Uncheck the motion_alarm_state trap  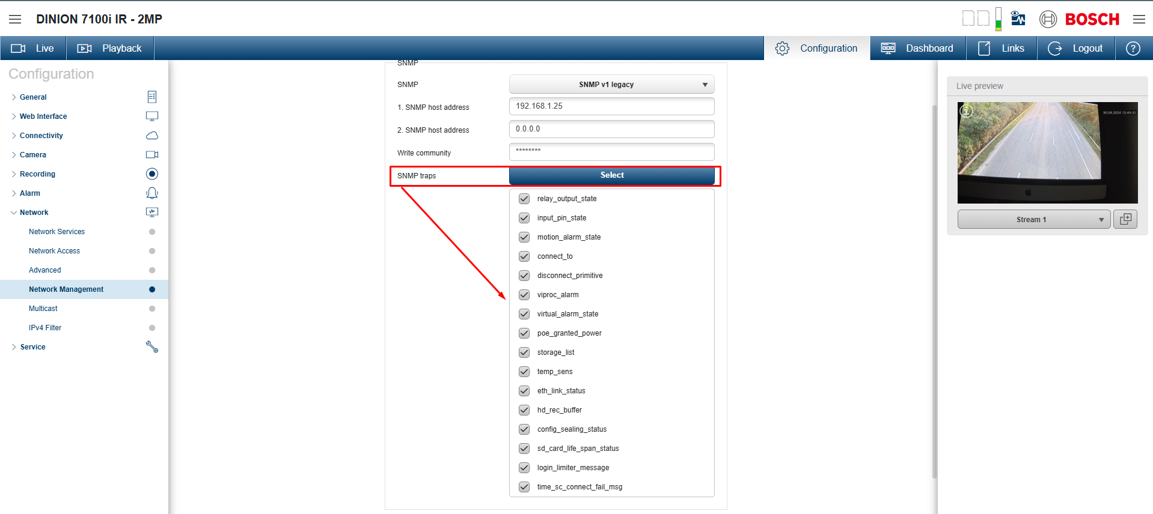coord(524,237)
